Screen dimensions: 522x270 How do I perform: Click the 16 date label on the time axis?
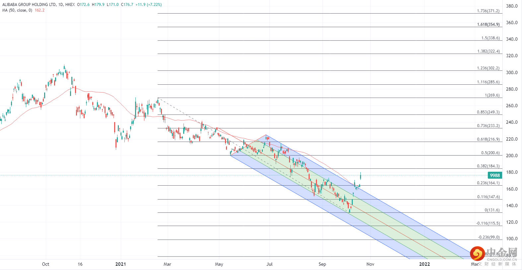point(80,264)
